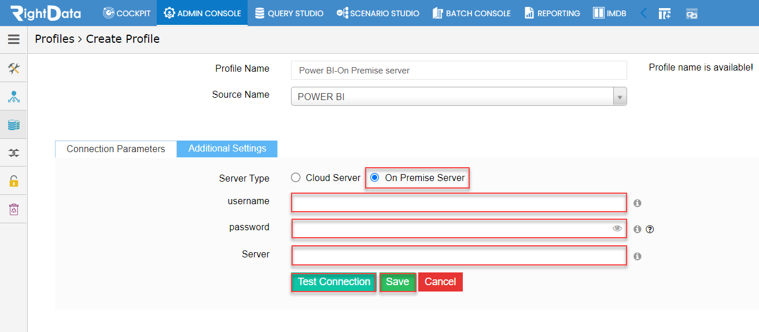This screenshot has height=332, width=759.
Task: Select the On Premise Server option
Action: (x=375, y=178)
